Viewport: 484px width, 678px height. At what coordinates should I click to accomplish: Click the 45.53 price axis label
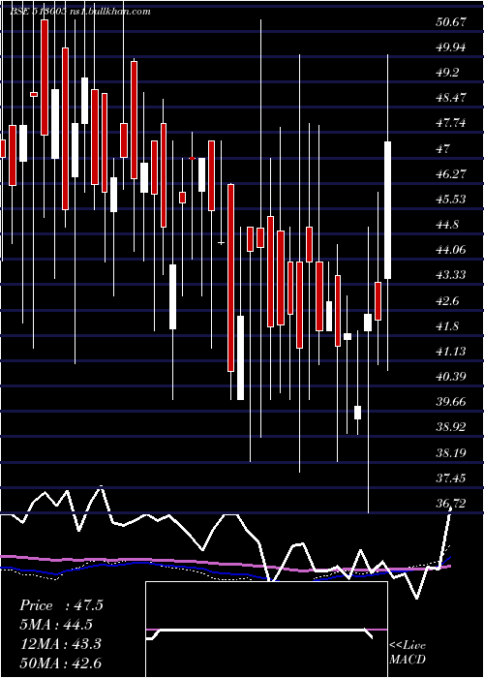tap(451, 200)
